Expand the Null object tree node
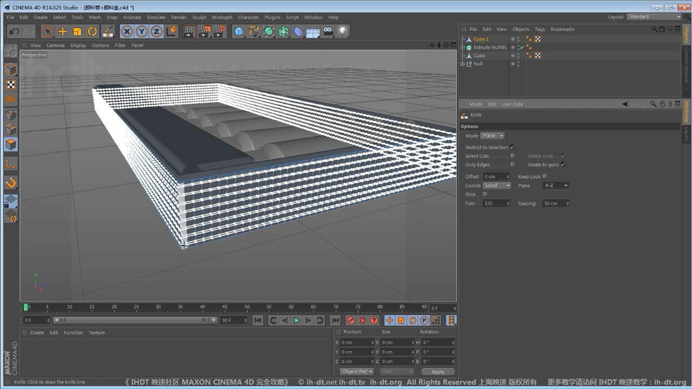This screenshot has height=389, width=692. pyautogui.click(x=462, y=64)
